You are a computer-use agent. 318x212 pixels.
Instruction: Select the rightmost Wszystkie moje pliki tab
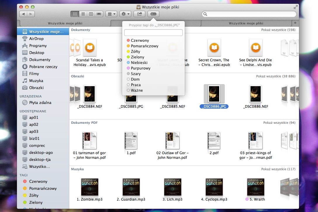(x=246, y=23)
